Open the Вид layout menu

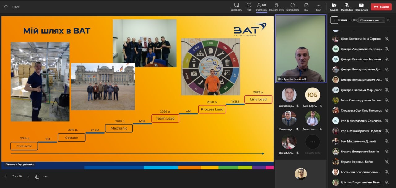tap(306, 7)
